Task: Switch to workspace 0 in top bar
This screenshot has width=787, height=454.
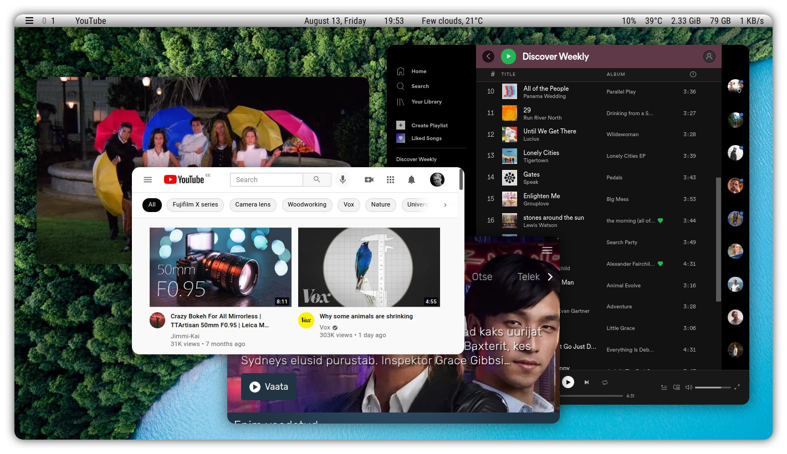Action: (x=44, y=21)
